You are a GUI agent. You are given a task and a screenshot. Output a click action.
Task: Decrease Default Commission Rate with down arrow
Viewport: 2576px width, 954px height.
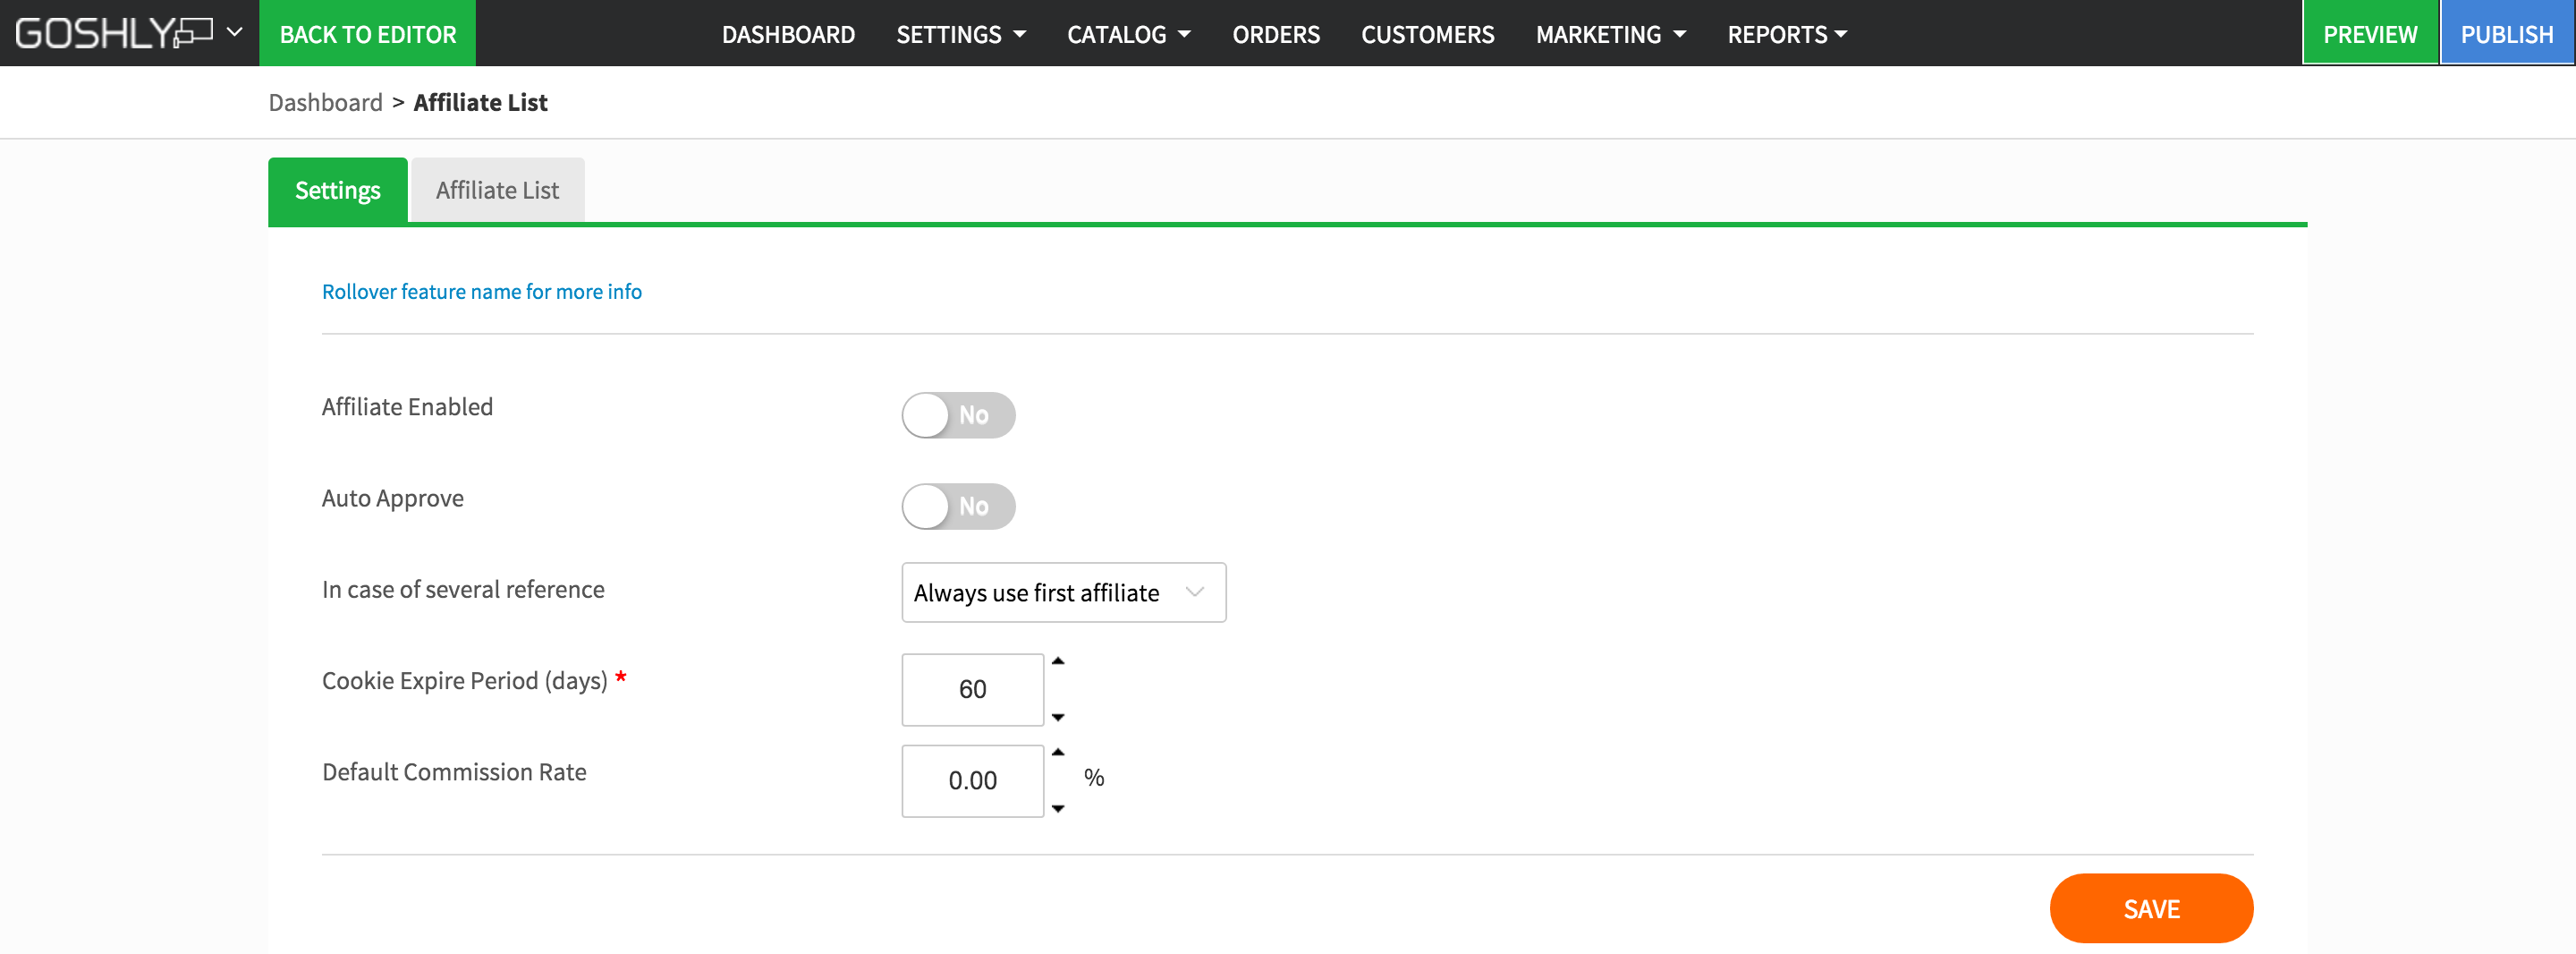coord(1058,809)
